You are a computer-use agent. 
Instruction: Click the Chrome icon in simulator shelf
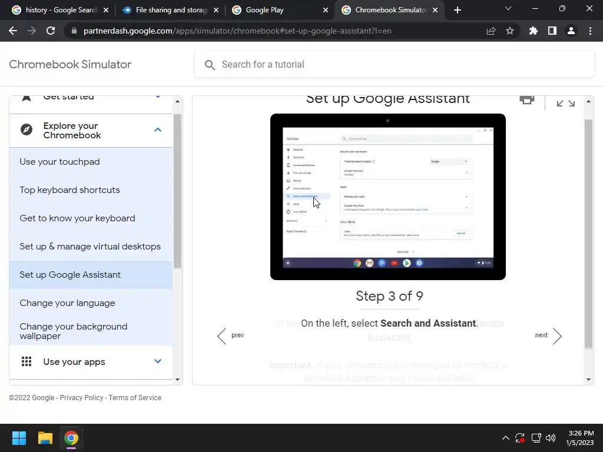[357, 263]
